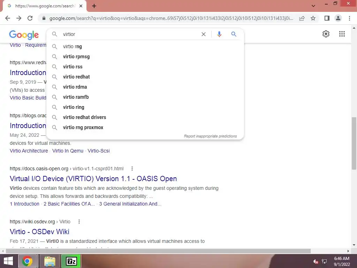Choose the 'virtio rpmsg' suggestion
This screenshot has height=268, width=357.
145,57
